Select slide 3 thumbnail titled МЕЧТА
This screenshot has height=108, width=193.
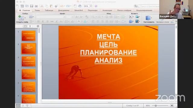(x=29, y=61)
